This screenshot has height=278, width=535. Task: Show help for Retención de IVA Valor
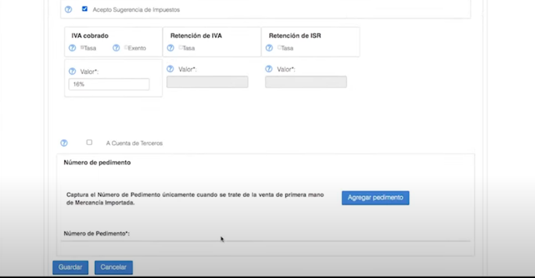coord(170,69)
